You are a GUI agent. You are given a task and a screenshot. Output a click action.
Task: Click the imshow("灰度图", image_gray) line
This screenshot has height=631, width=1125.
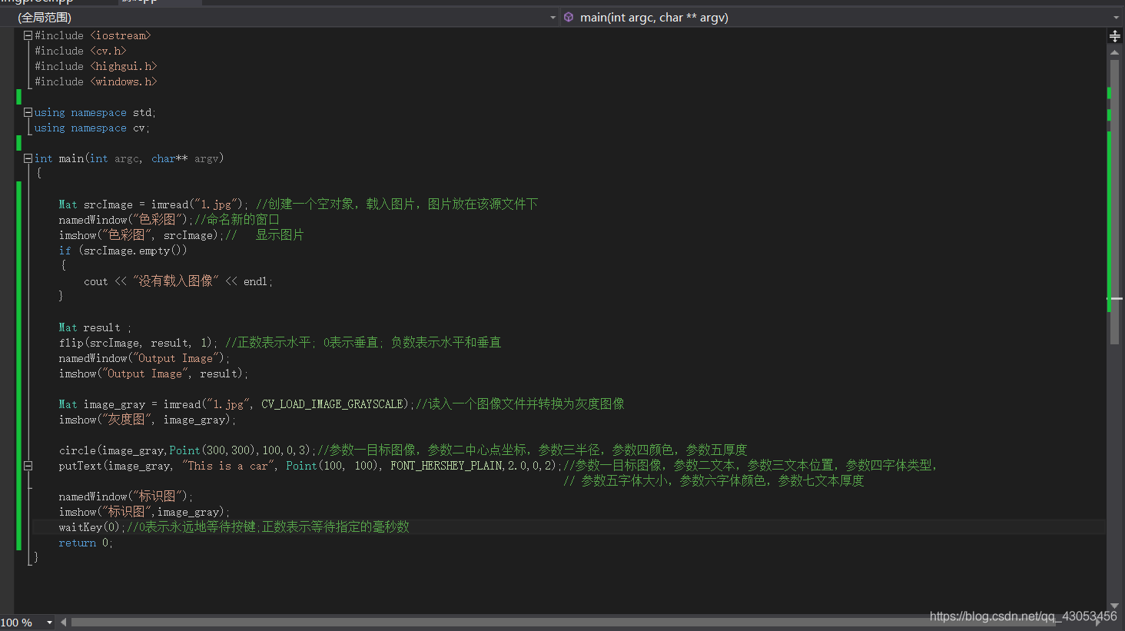(148, 420)
